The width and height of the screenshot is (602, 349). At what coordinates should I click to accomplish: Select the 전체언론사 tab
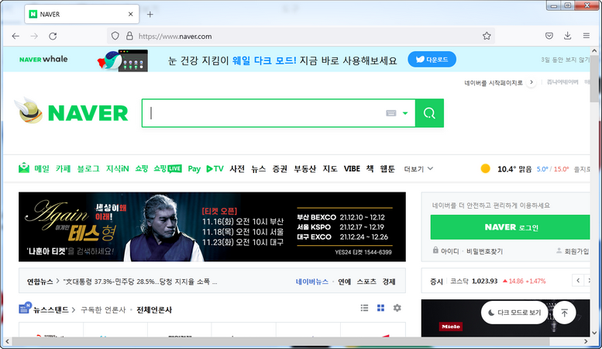154,309
